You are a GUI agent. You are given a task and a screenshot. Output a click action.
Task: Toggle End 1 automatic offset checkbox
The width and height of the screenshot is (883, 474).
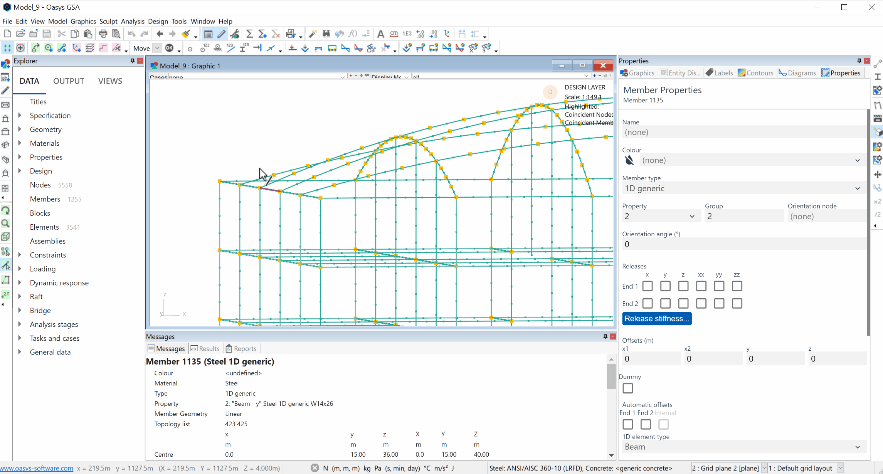tap(628, 424)
